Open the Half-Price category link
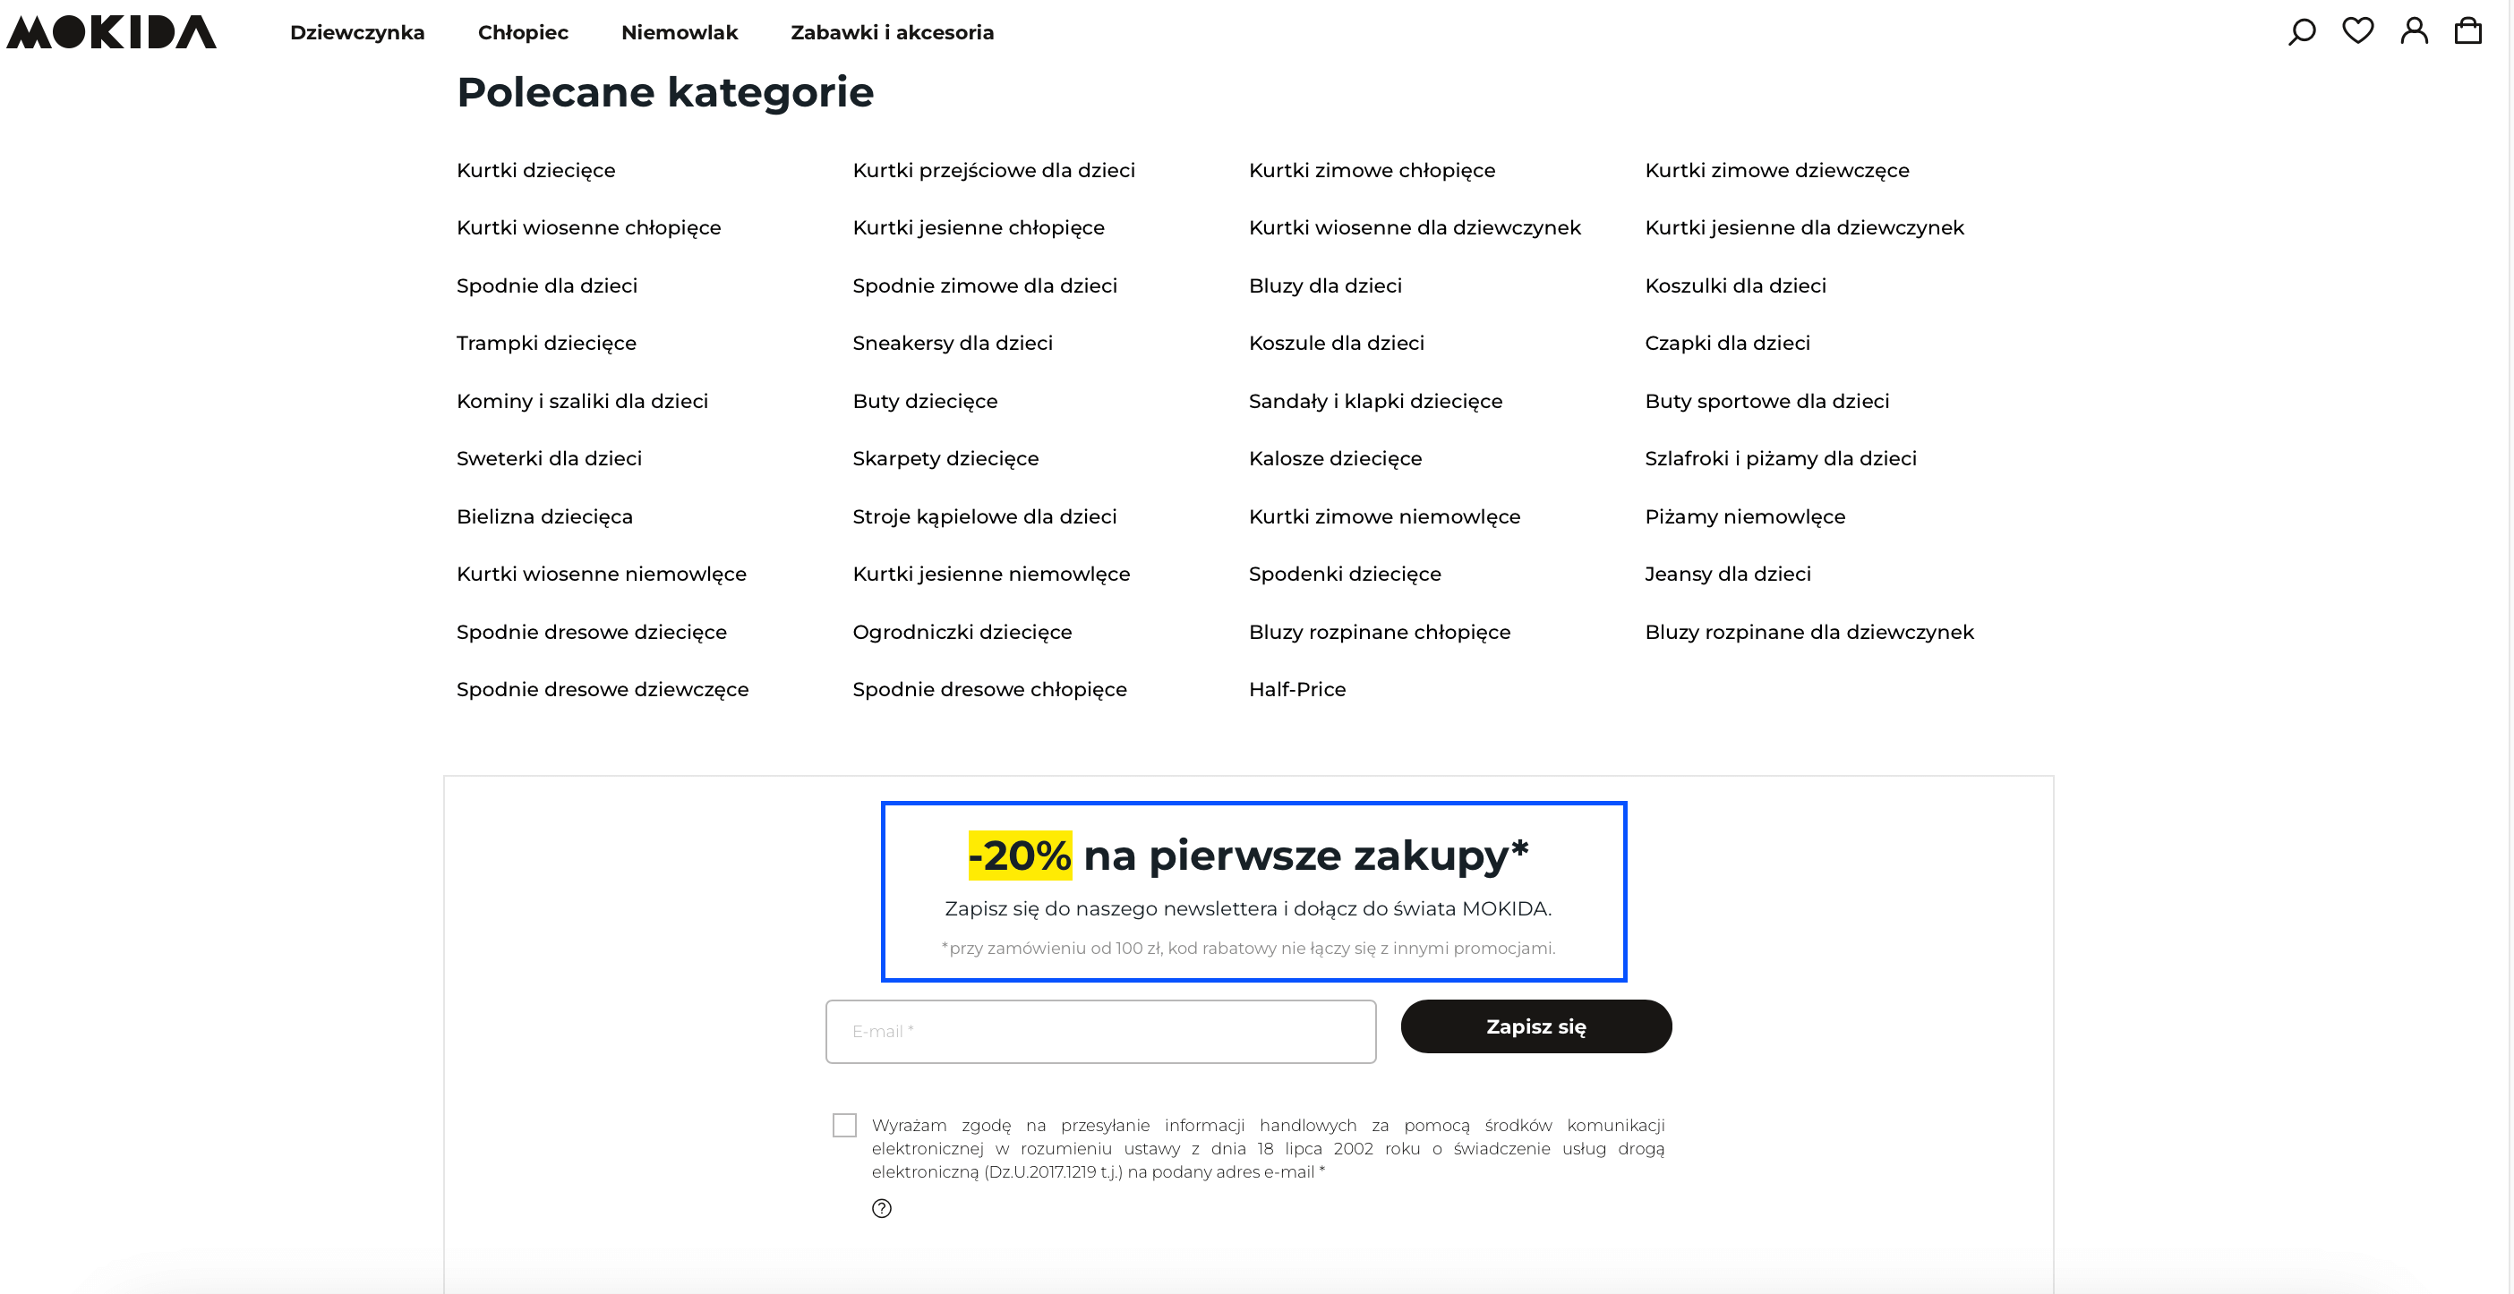 [1297, 689]
